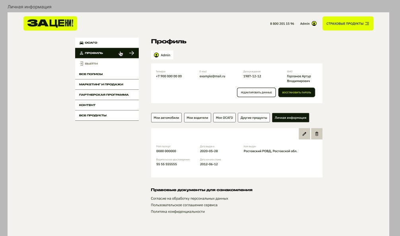The image size is (400, 236).
Task: Click the РЕДАКТИРОВАТЬ ДАННЫЕ button
Action: (x=256, y=92)
